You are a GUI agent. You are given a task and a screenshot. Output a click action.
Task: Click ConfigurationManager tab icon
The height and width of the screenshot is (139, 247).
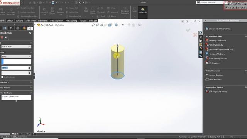coord(11,28)
